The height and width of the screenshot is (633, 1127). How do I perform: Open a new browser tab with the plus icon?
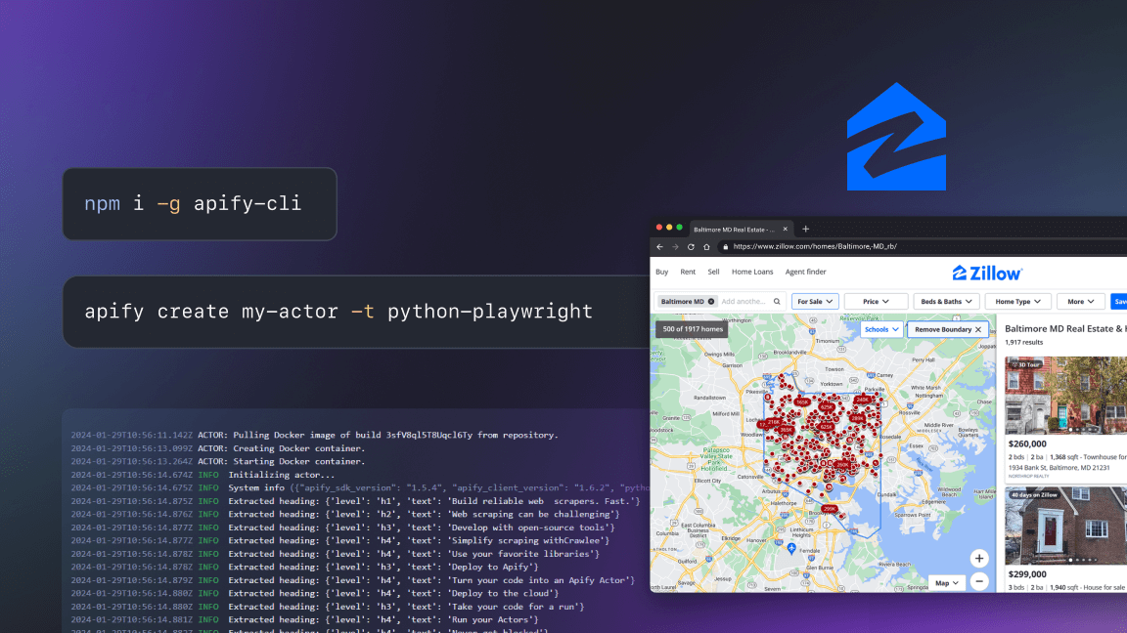[x=805, y=228]
